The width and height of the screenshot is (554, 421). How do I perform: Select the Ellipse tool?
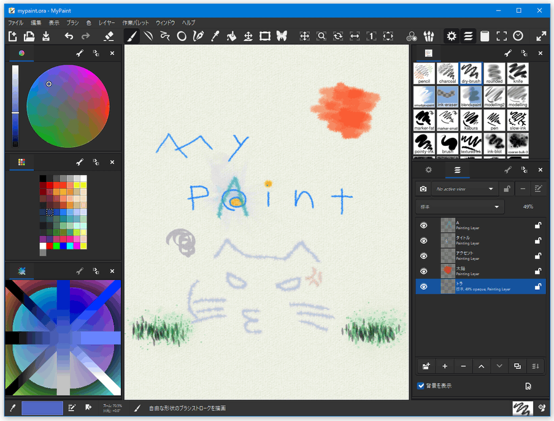coord(182,36)
